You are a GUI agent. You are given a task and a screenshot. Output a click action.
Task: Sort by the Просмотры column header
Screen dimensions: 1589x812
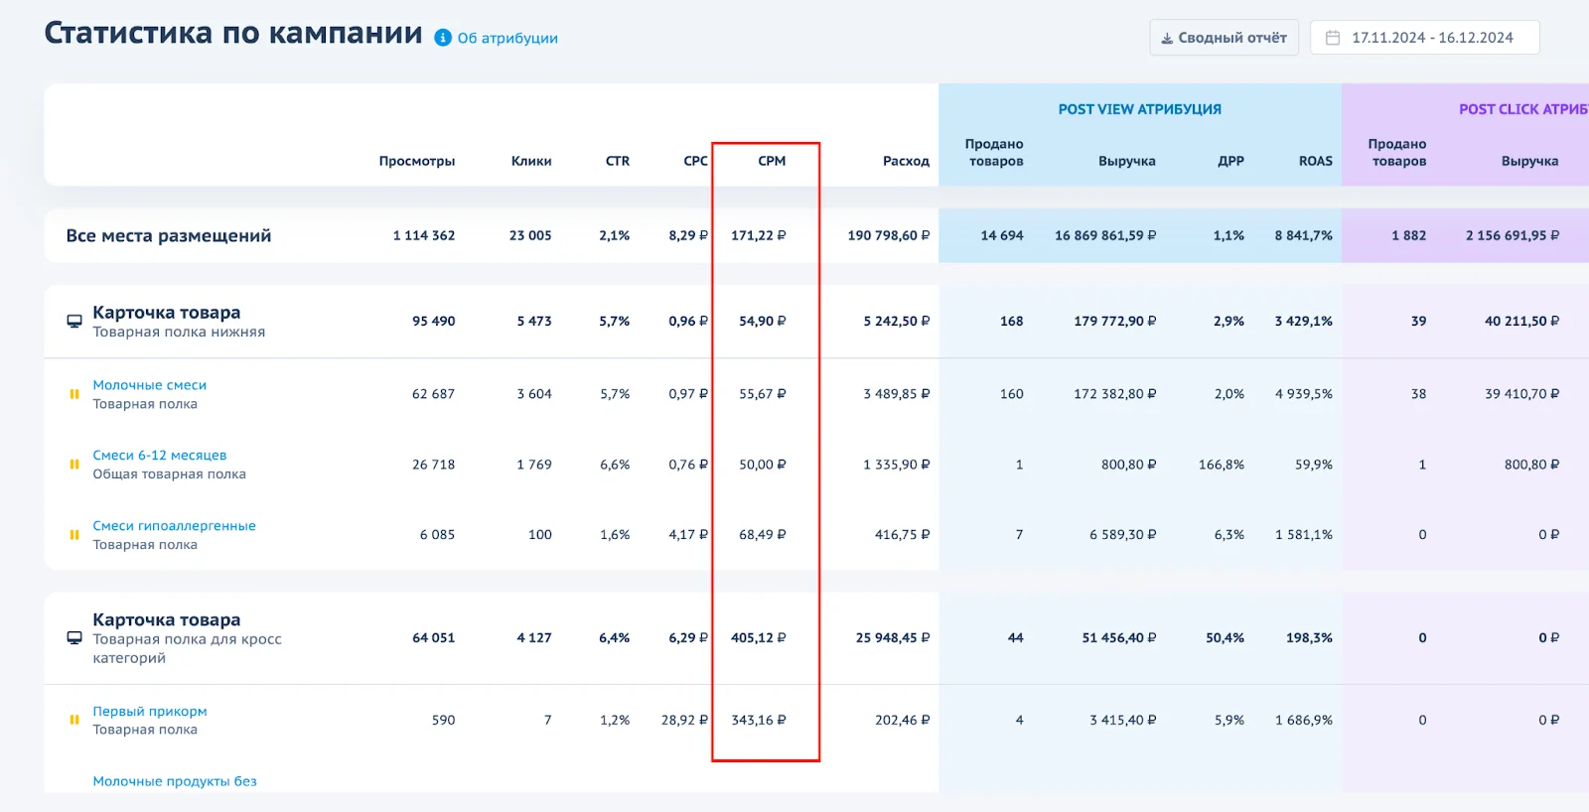(x=416, y=161)
